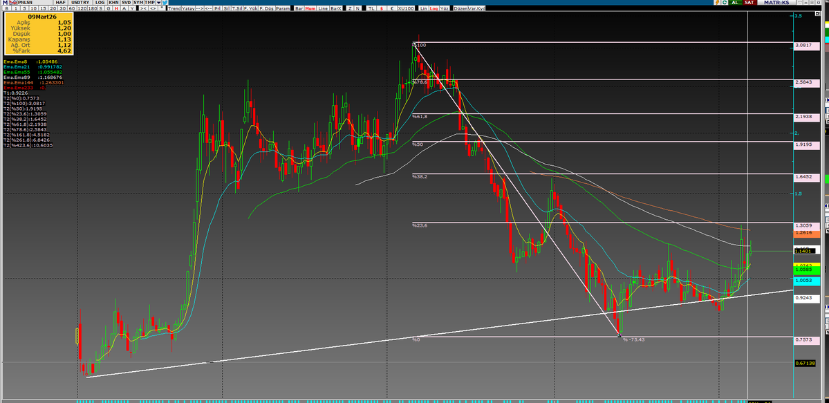Select yearly Y period

tap(132, 8)
